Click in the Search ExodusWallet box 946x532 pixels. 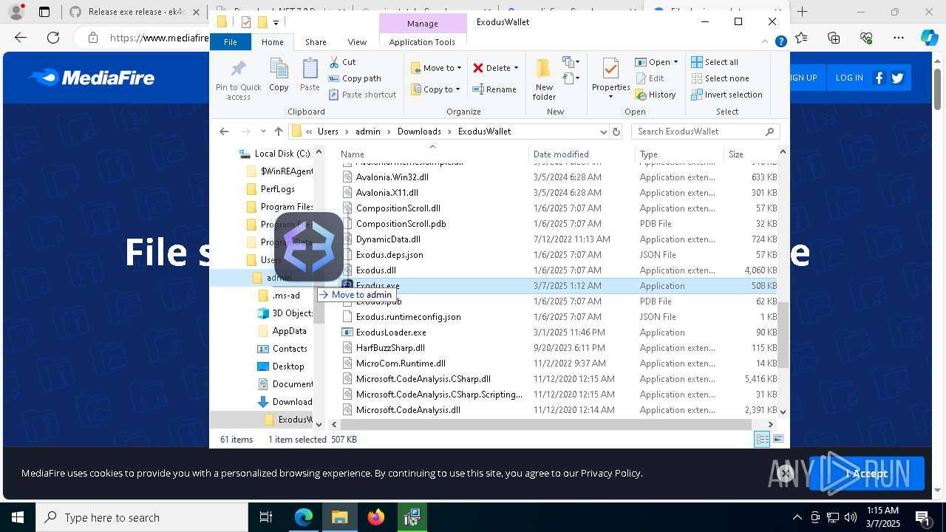pos(706,132)
